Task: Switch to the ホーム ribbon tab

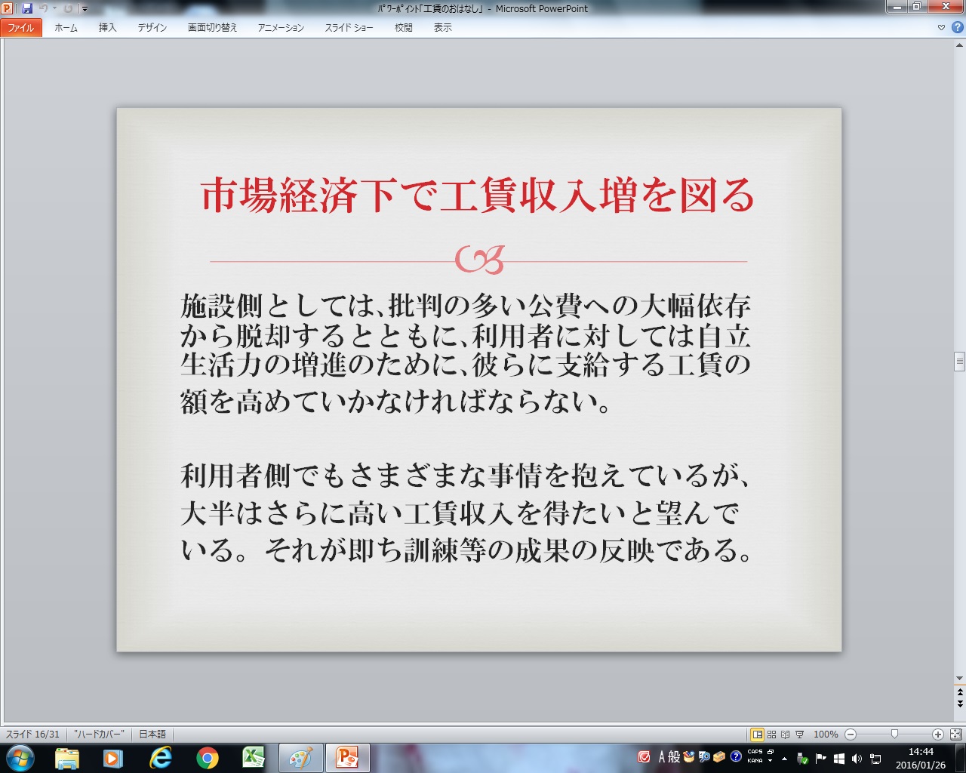Action: coord(66,27)
